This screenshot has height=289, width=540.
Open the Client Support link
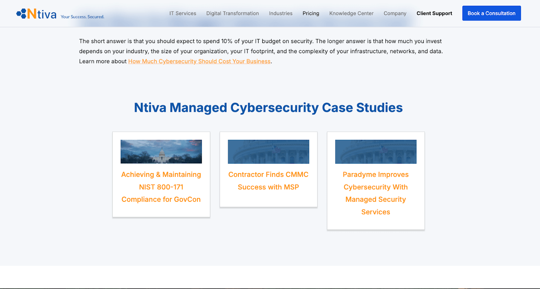coord(434,13)
